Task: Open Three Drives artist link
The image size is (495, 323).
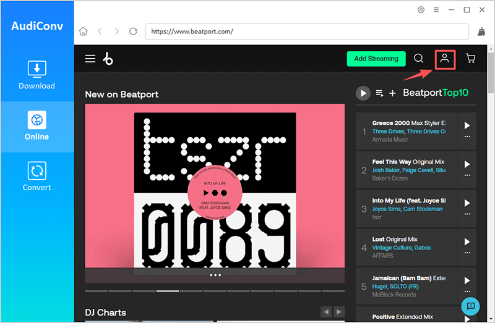Action: tap(388, 132)
